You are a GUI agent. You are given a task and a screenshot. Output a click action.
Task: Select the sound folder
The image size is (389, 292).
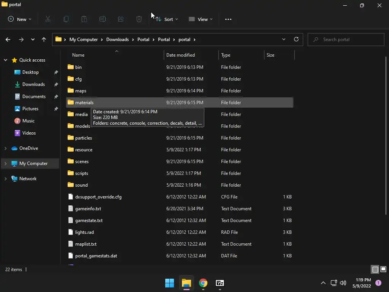click(x=180, y=185)
